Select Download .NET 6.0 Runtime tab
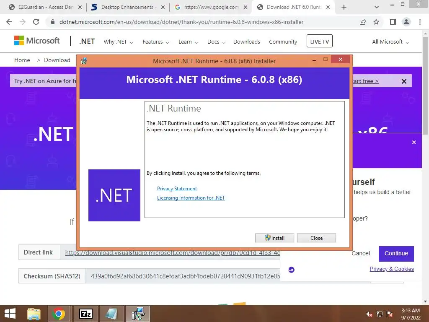The width and height of the screenshot is (429, 322). tap(294, 7)
